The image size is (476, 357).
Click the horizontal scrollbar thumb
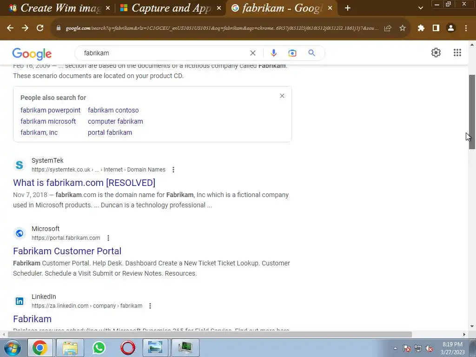(x=210, y=335)
